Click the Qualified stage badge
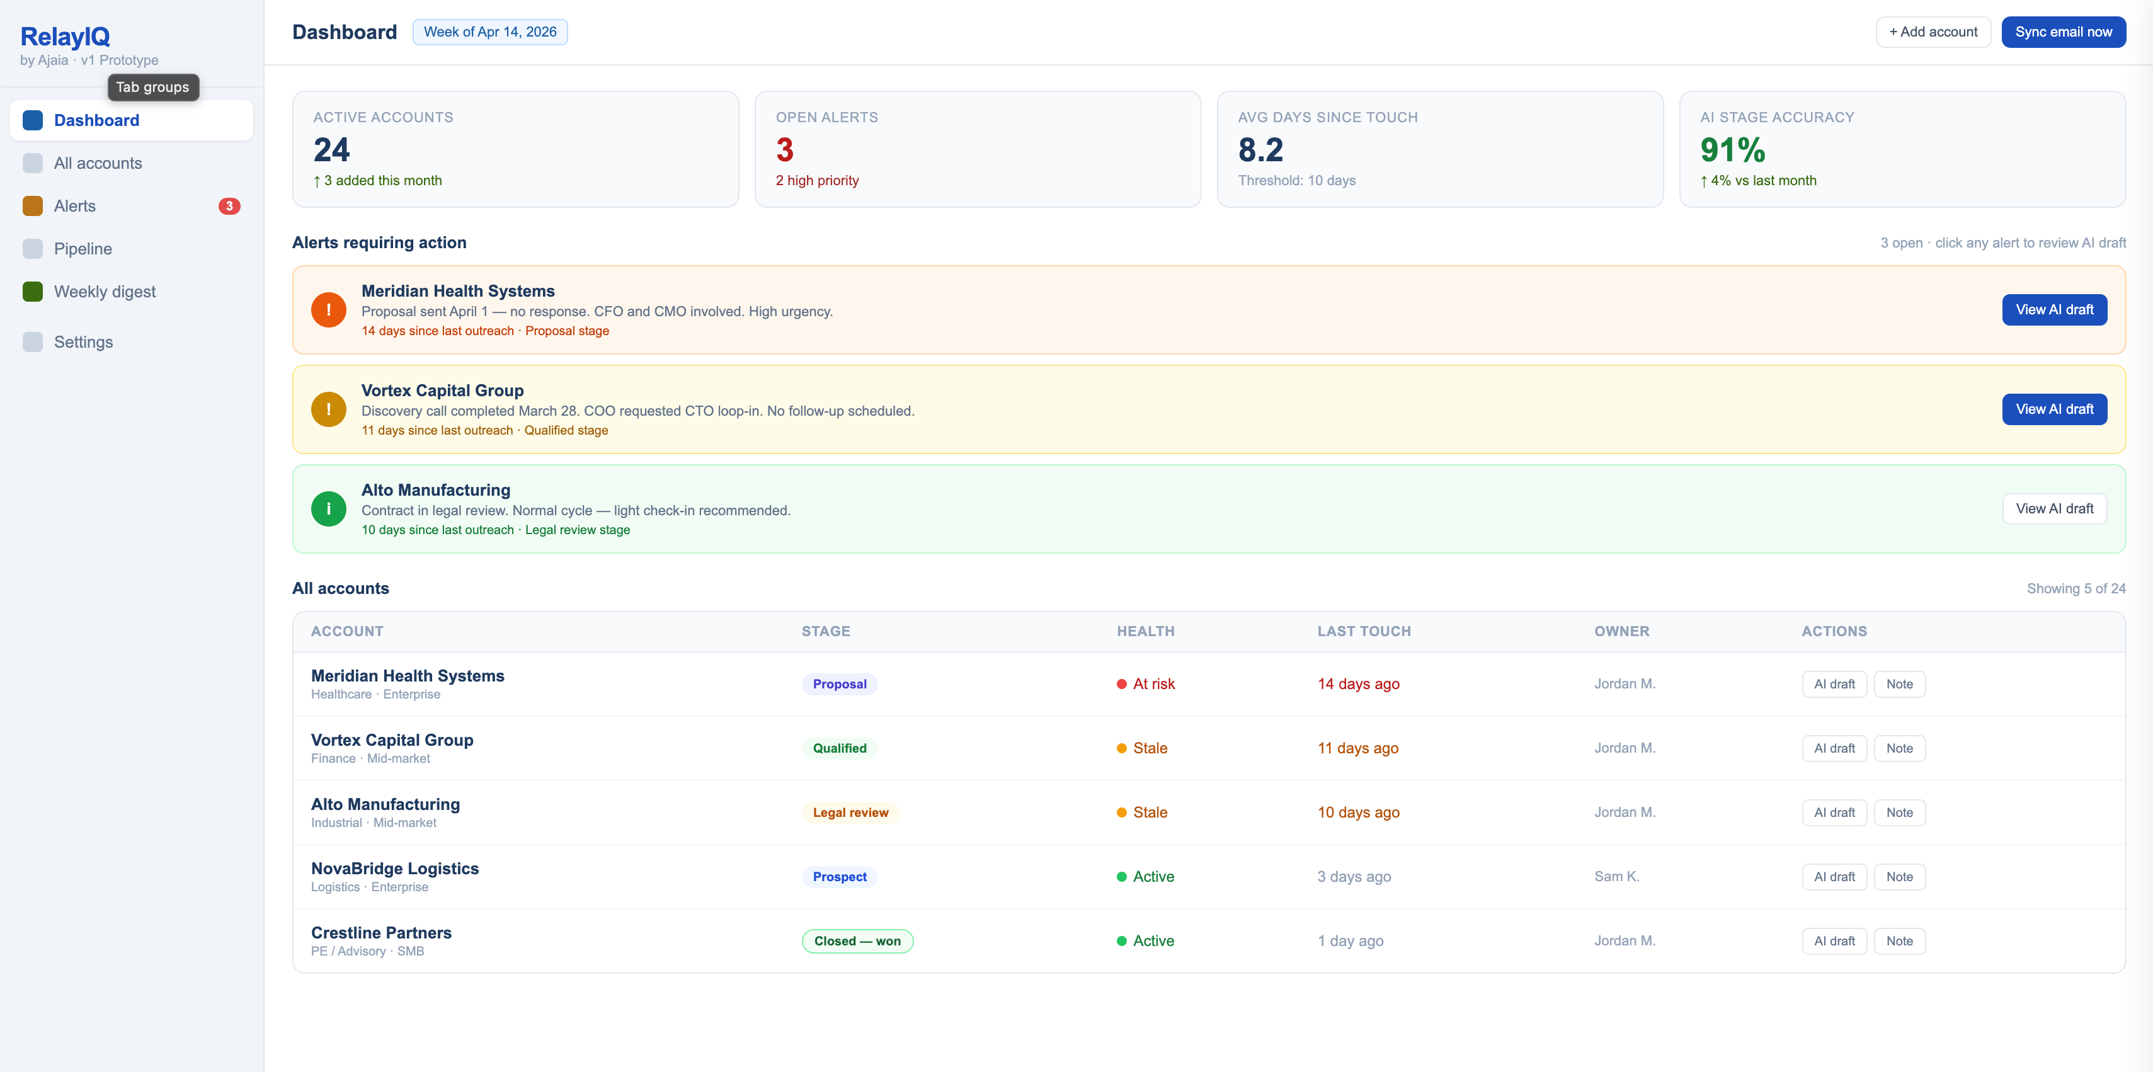This screenshot has width=2153, height=1072. coord(839,749)
